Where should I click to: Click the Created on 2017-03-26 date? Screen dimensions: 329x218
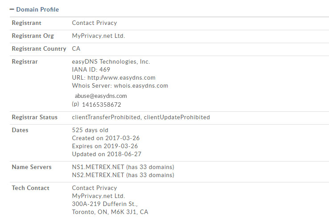point(106,138)
